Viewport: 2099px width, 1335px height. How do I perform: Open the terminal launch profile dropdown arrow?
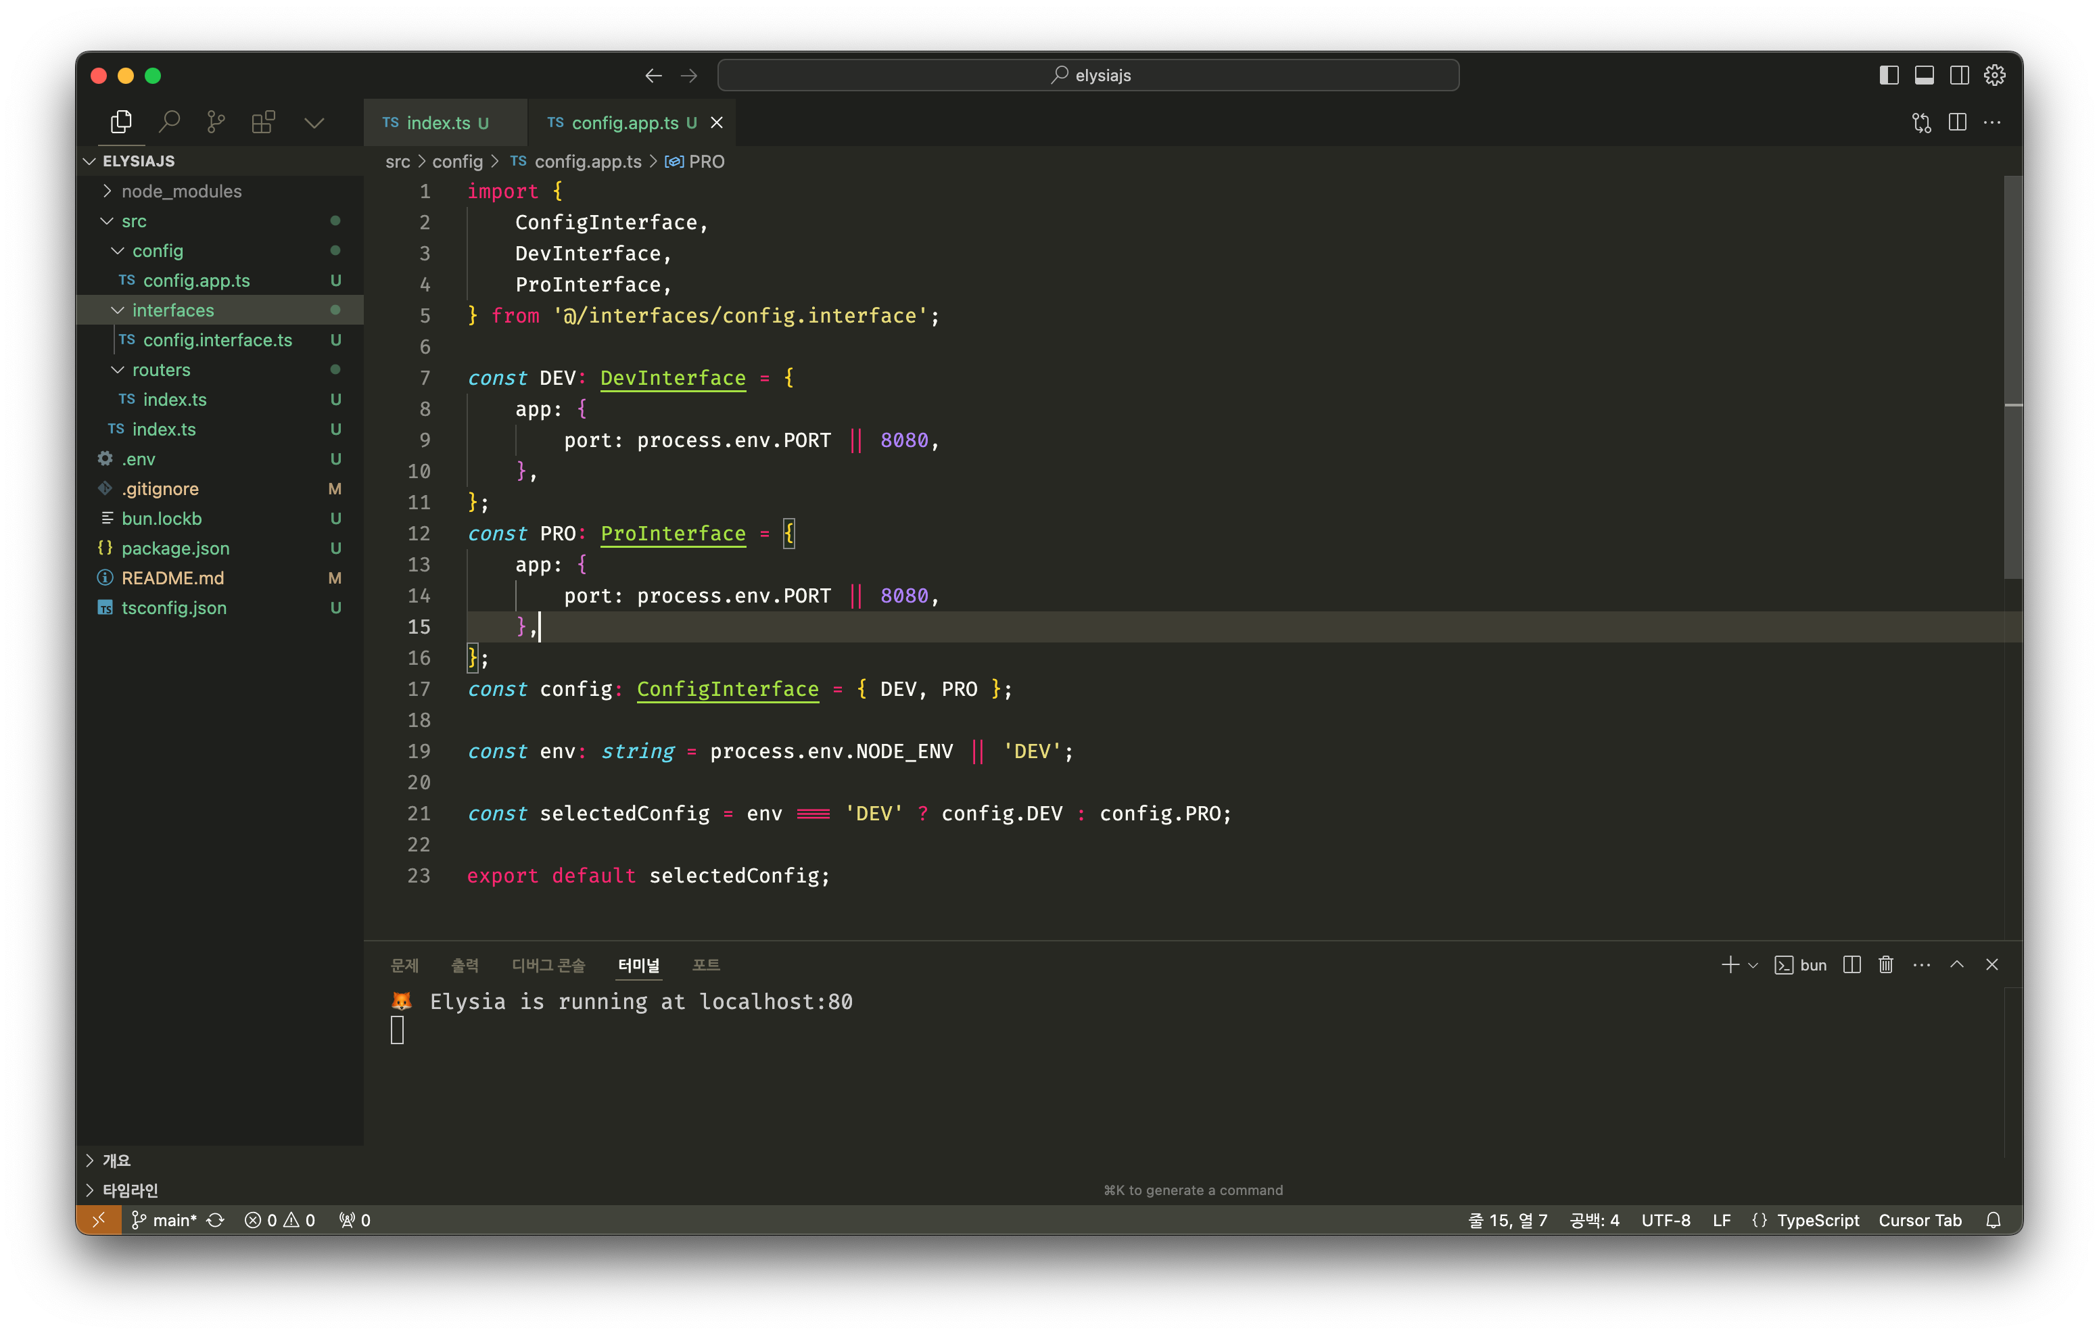pyautogui.click(x=1753, y=965)
